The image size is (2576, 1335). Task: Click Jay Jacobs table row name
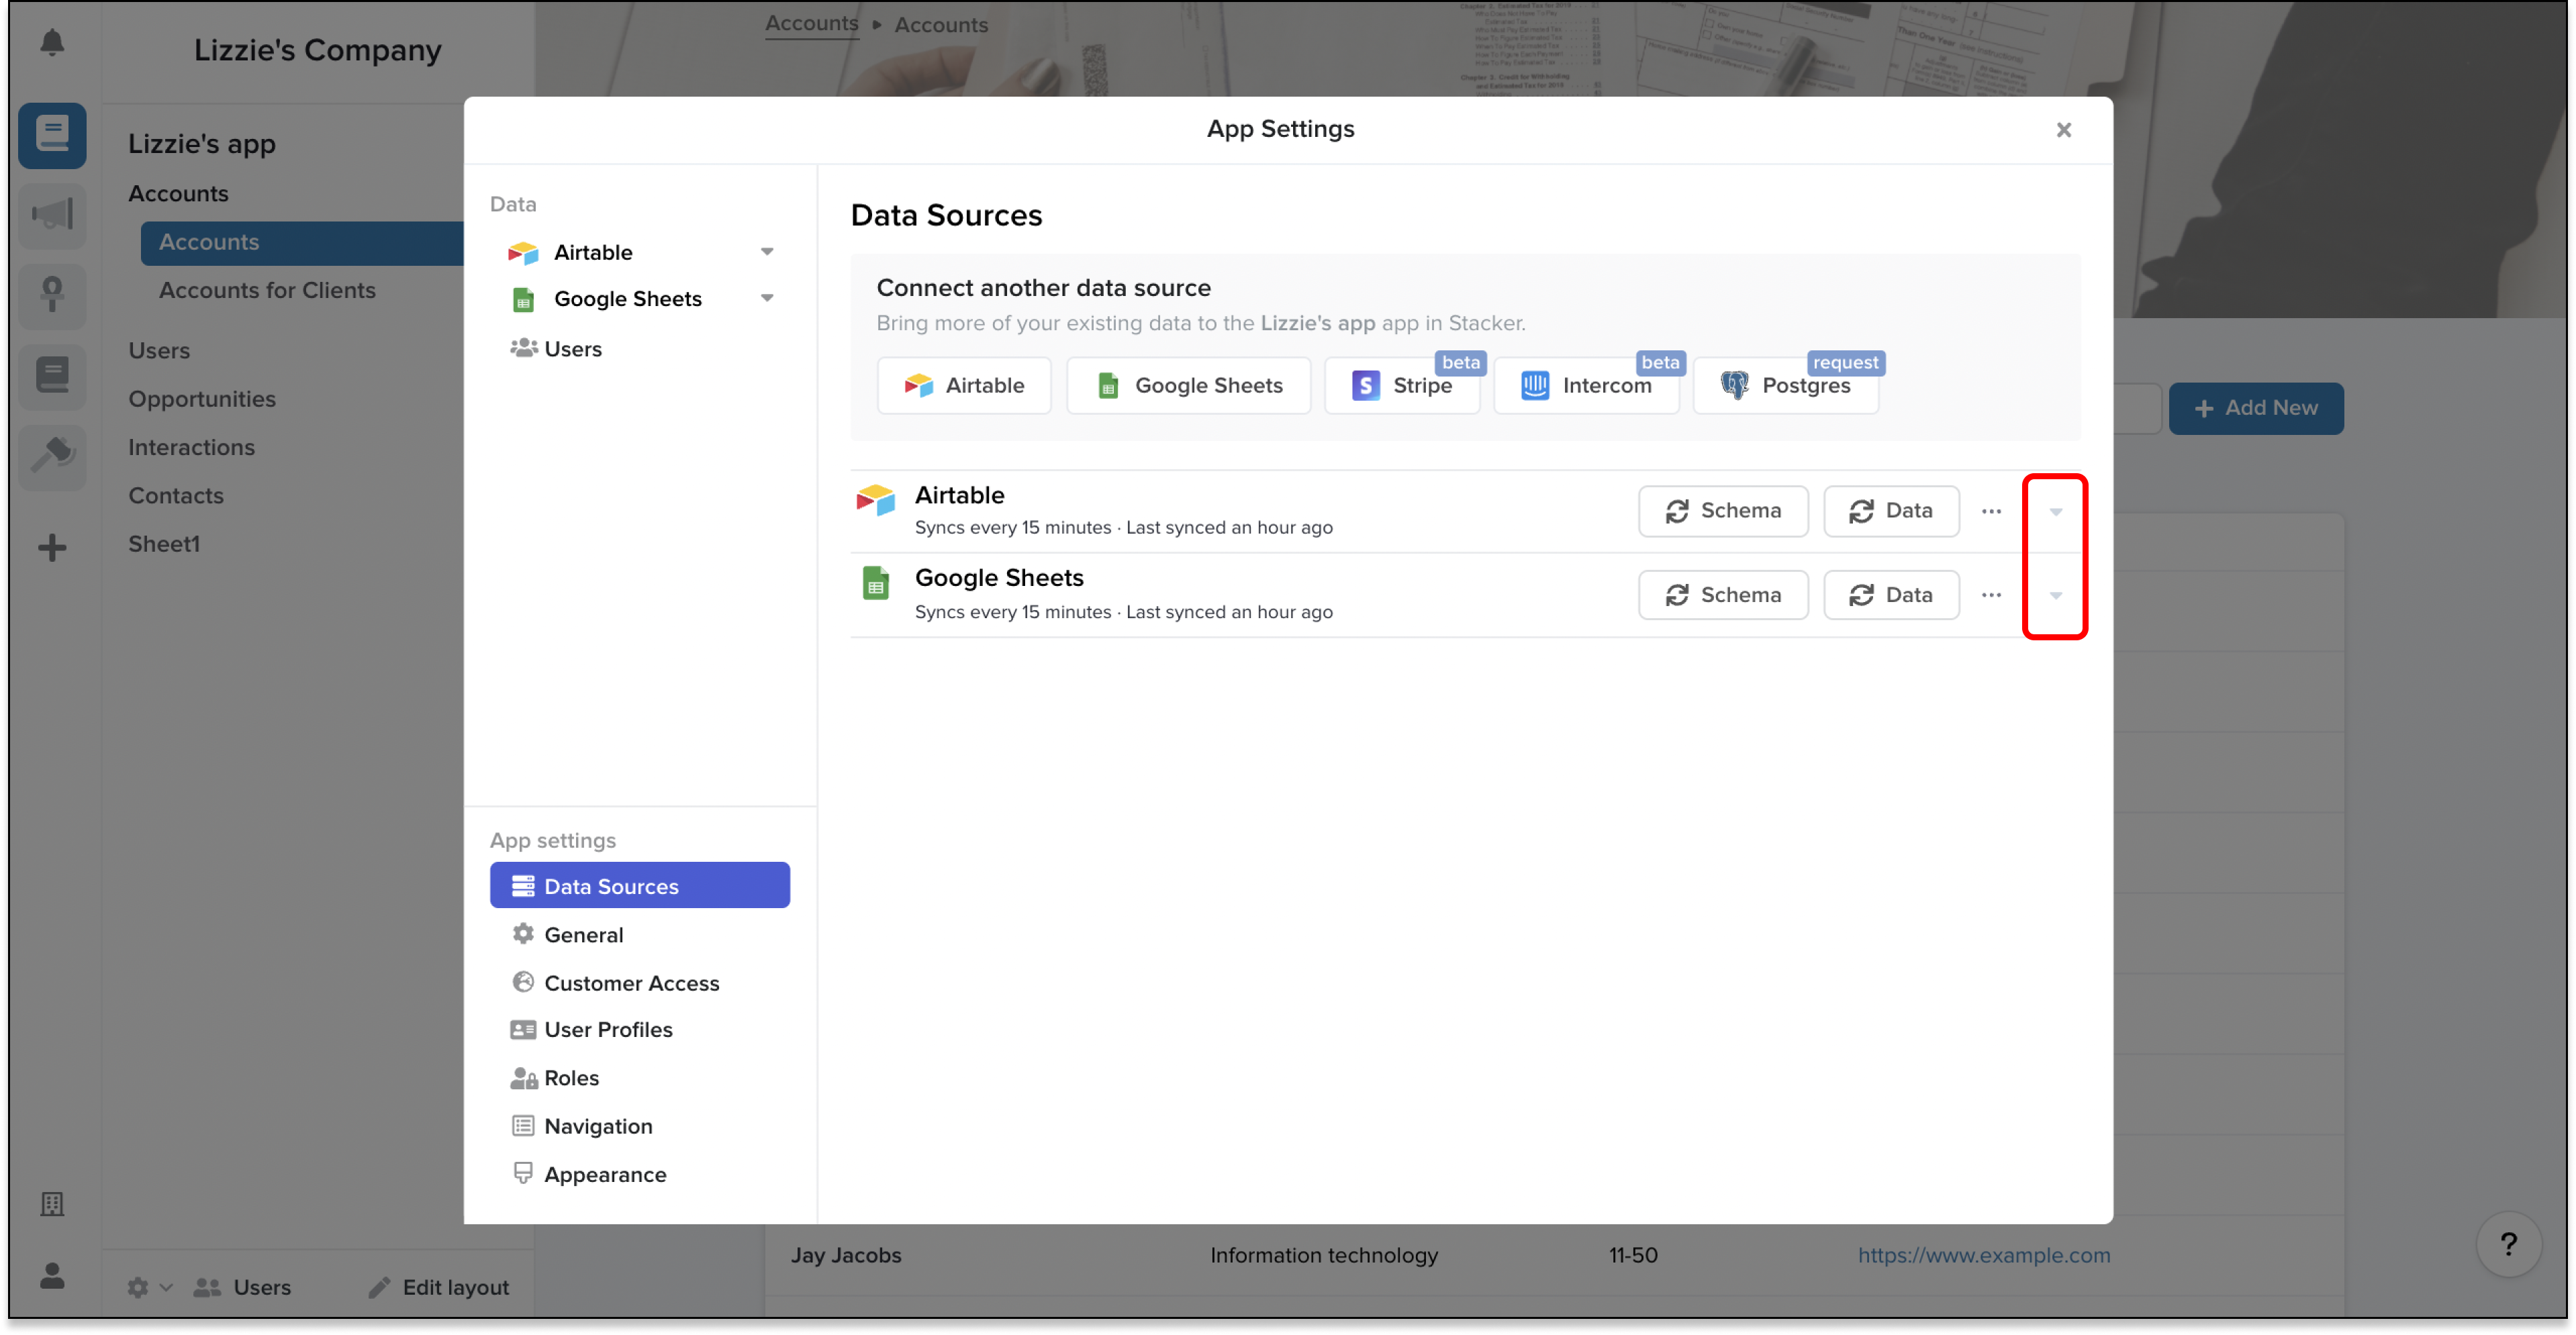[846, 1255]
